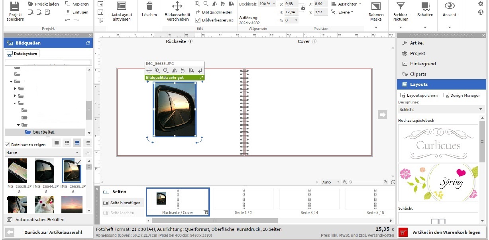
Task: Click the globe language icon
Action: [x=480, y=12]
